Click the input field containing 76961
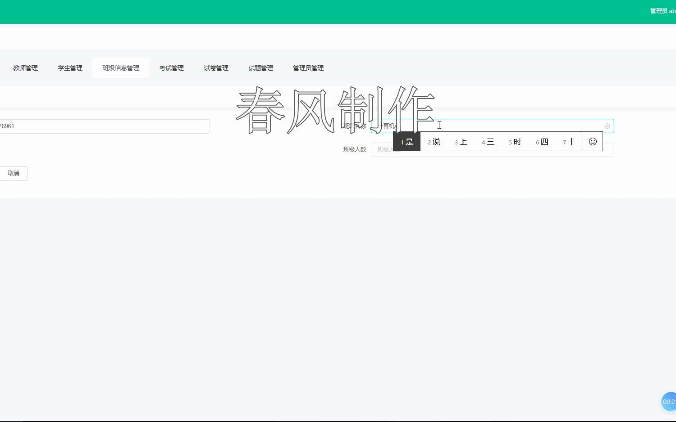Image resolution: width=676 pixels, height=422 pixels. click(105, 126)
